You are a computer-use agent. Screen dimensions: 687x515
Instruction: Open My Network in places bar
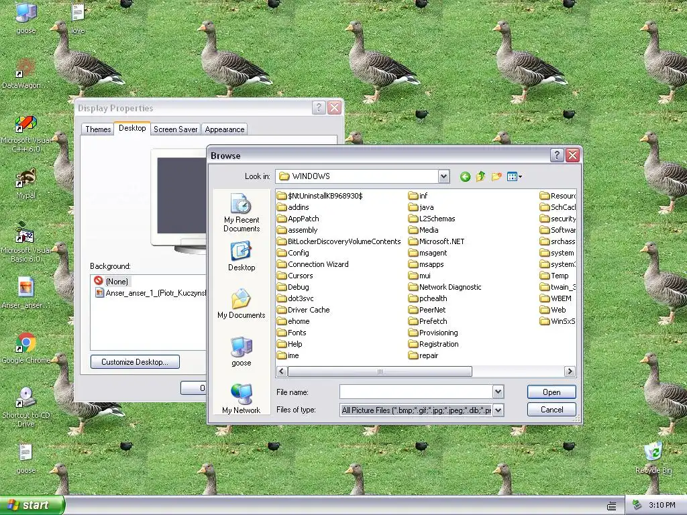(242, 398)
